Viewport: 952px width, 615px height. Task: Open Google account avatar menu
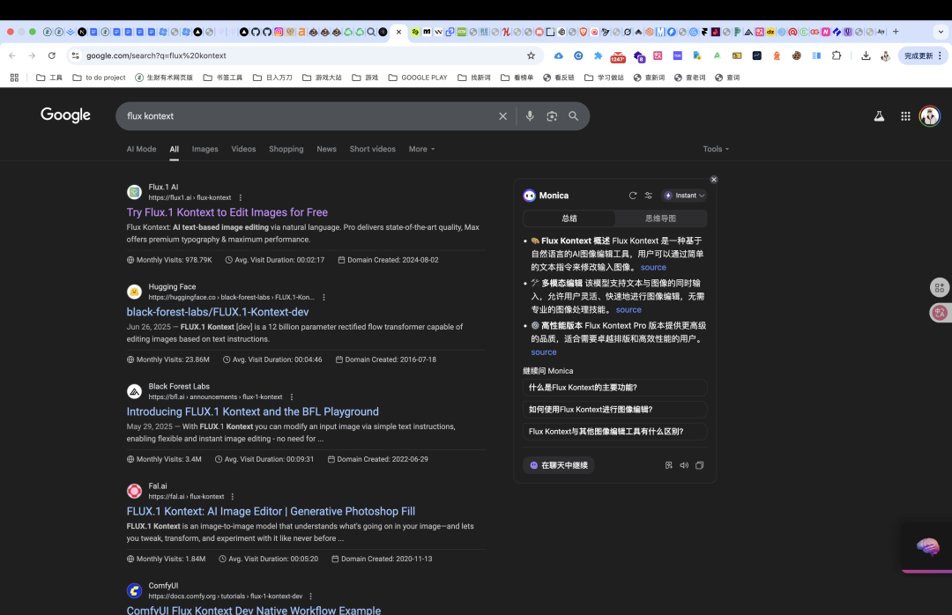(929, 116)
